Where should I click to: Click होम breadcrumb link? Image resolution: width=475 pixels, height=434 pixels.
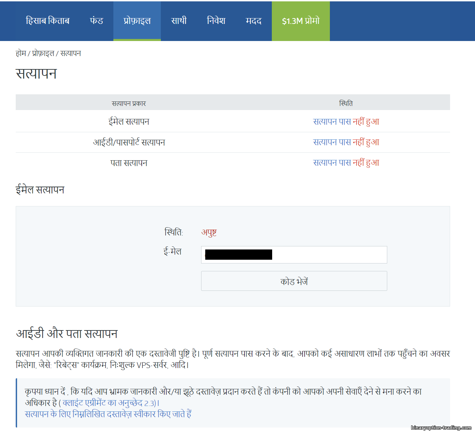pos(21,53)
